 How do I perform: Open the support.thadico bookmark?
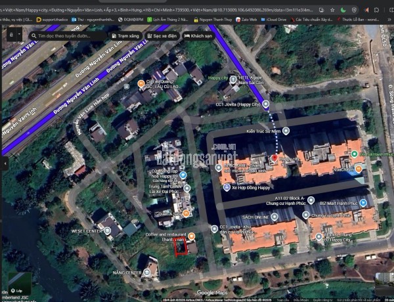[53, 19]
